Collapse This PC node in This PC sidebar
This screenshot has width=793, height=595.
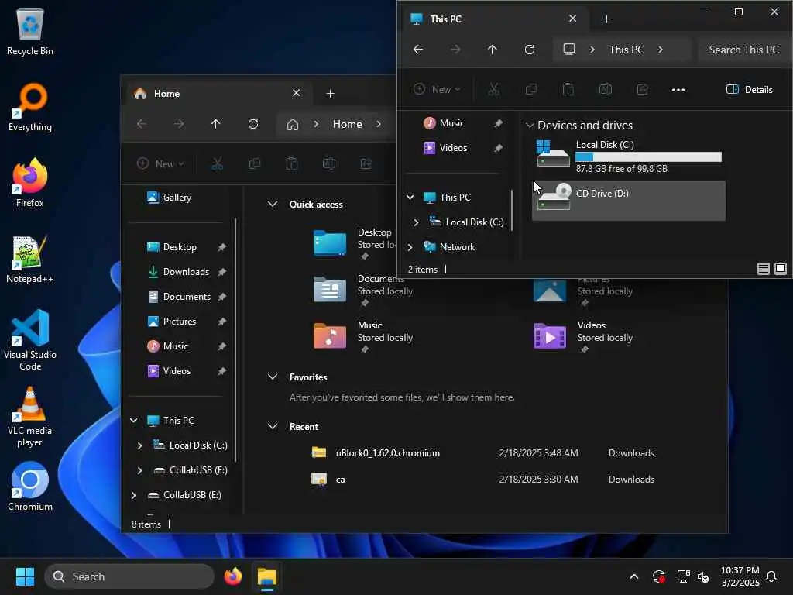(410, 198)
